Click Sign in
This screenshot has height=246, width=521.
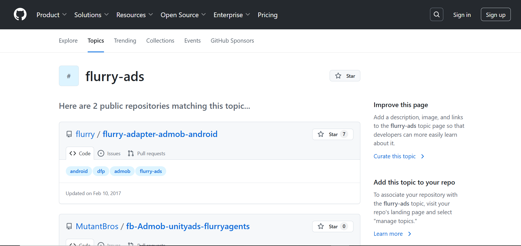click(x=462, y=15)
